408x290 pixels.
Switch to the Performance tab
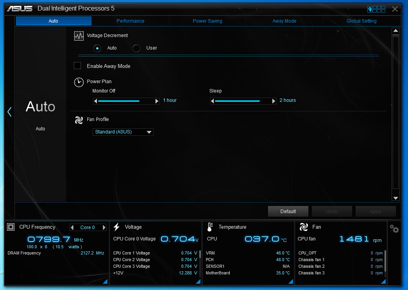pos(131,21)
